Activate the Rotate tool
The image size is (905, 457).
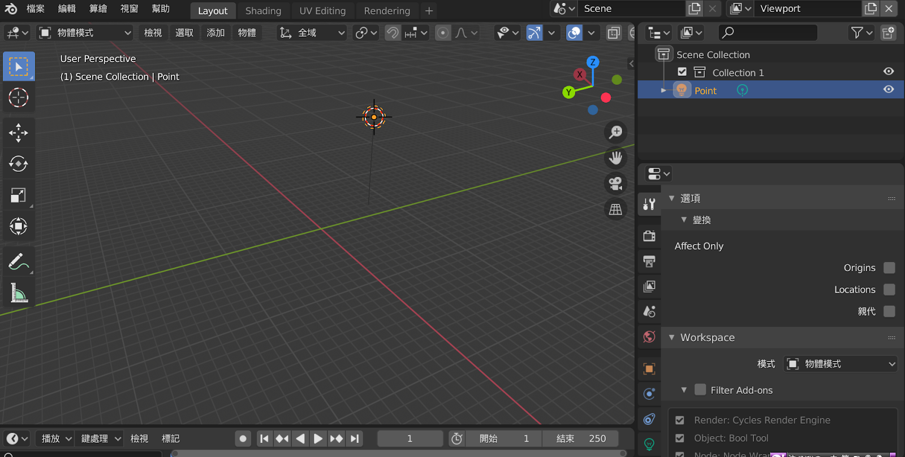tap(18, 164)
